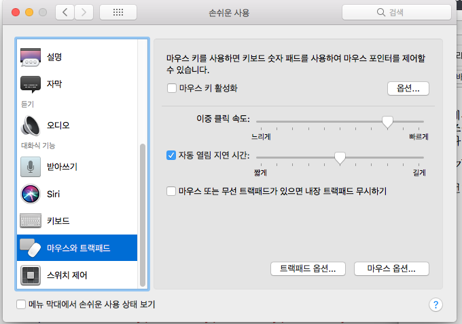Viewport: 462px width, 324px height.
Task: Click the 빠르게 slider end label
Action: 419,137
